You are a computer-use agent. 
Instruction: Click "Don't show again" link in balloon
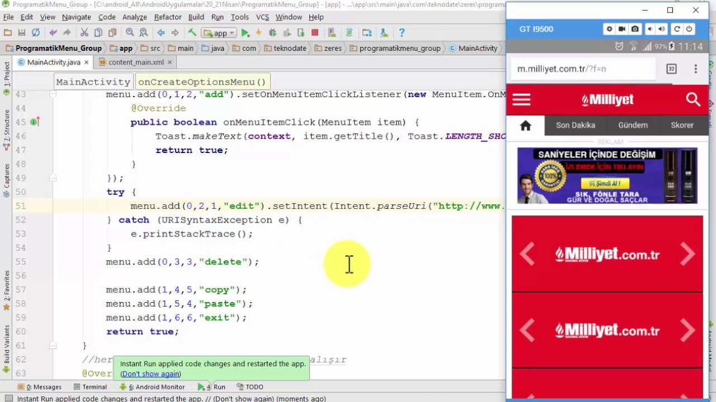coord(150,374)
